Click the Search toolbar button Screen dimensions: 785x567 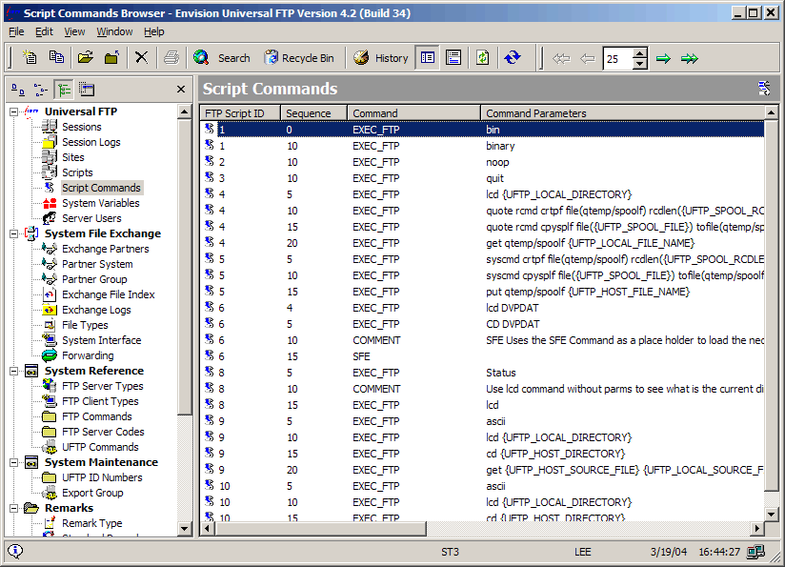point(222,58)
